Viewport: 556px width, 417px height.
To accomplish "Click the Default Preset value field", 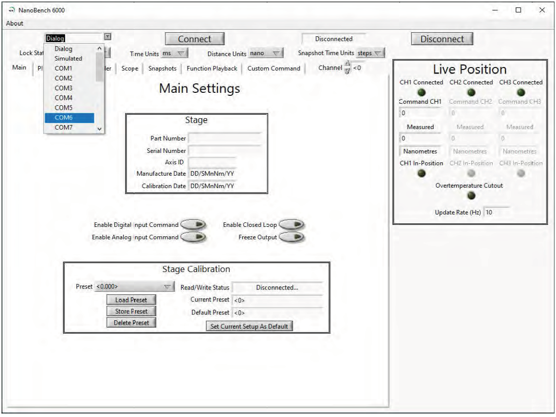I will [278, 312].
